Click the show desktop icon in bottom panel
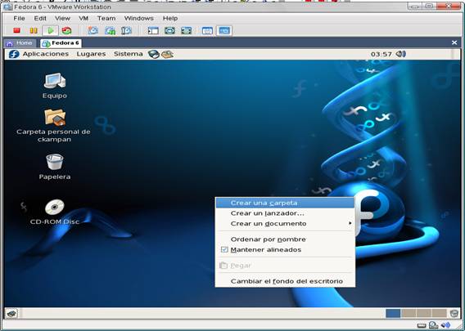465x331 pixels. click(x=11, y=313)
